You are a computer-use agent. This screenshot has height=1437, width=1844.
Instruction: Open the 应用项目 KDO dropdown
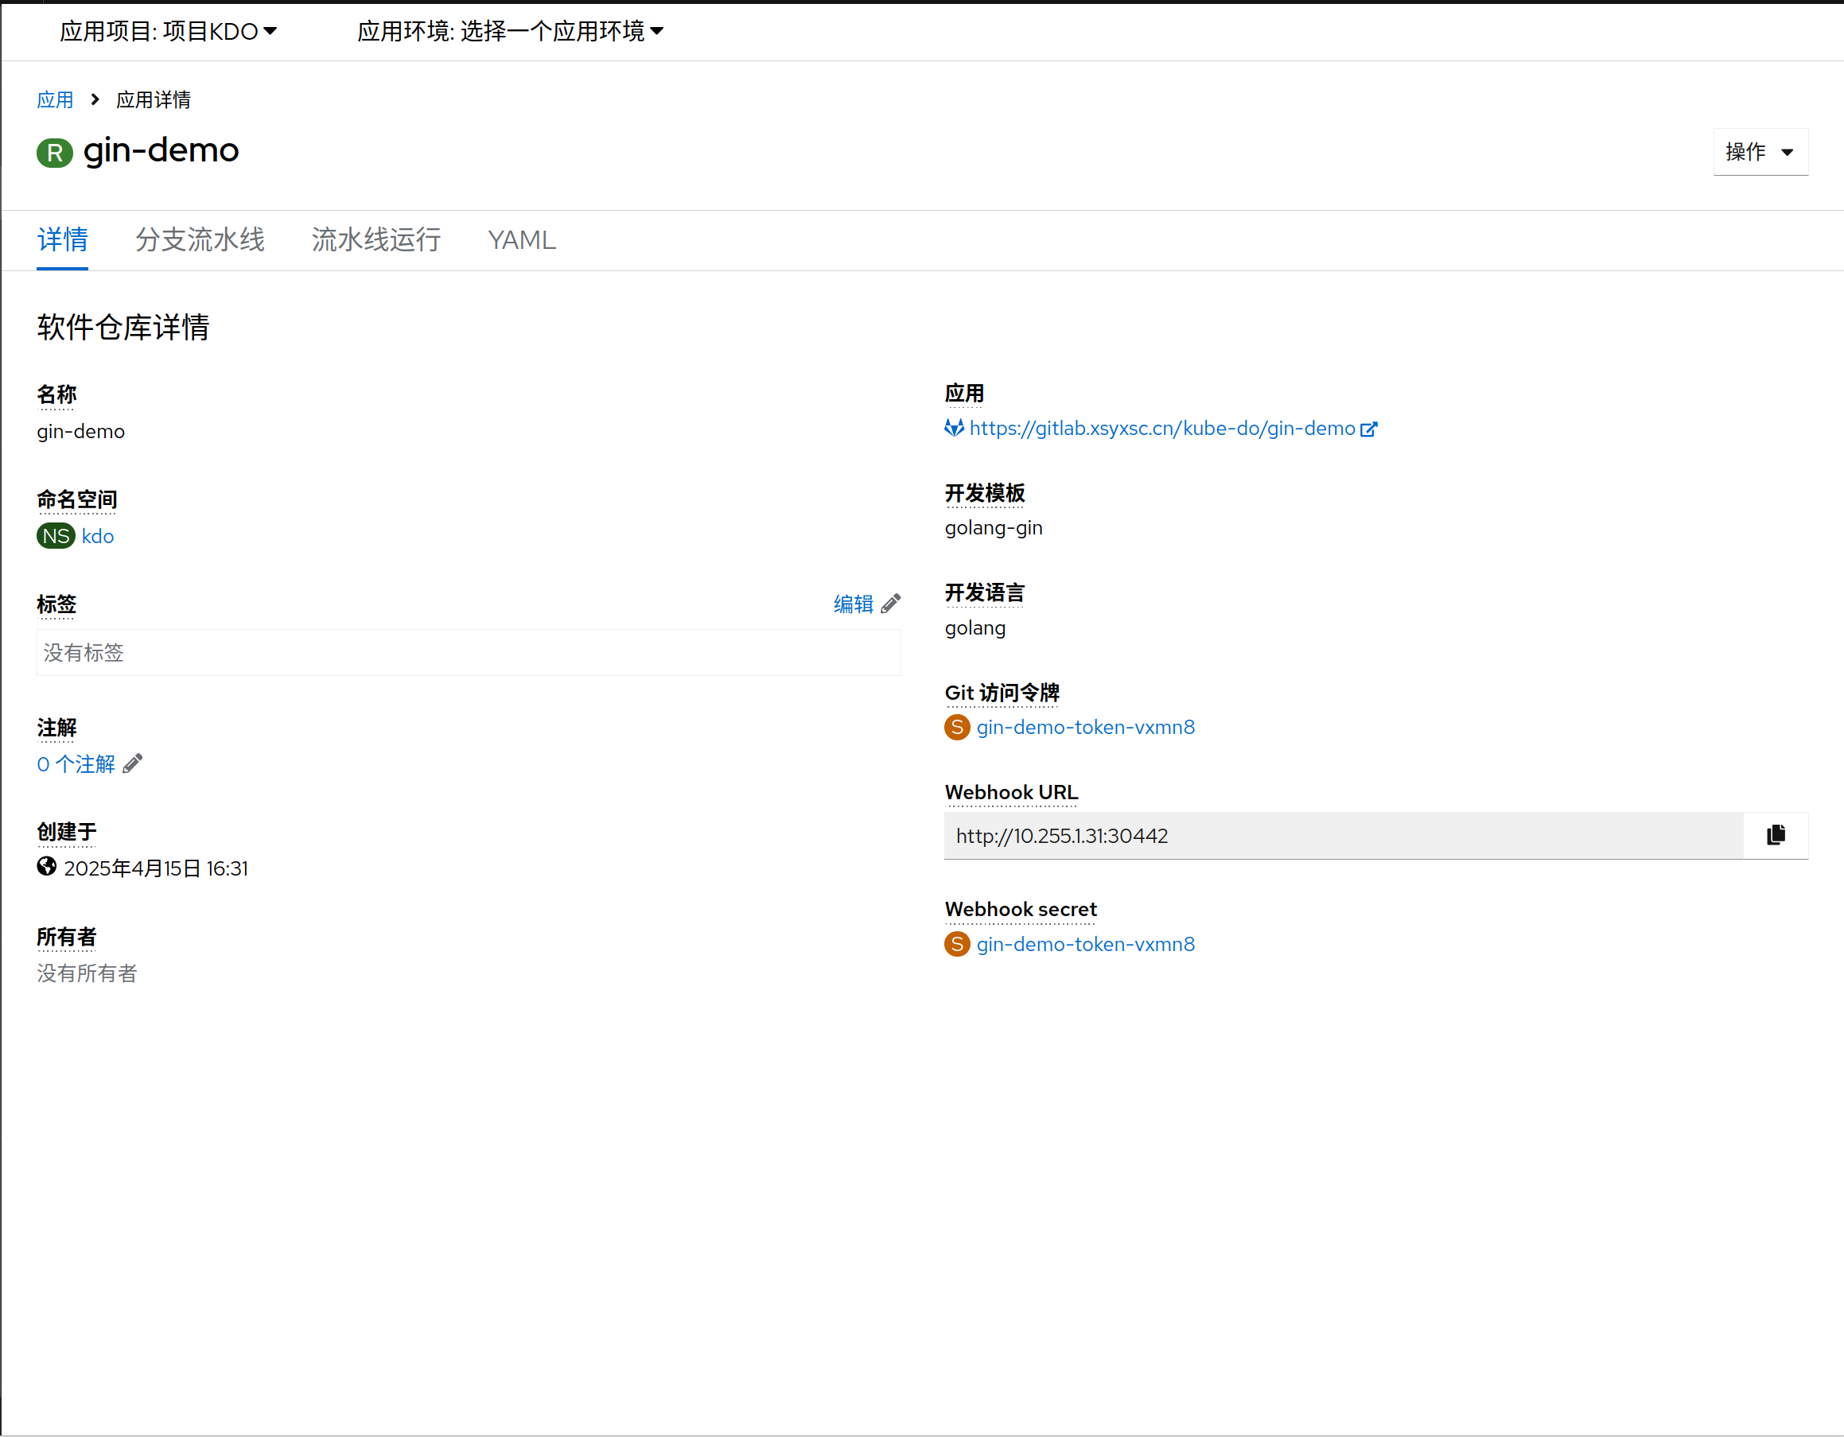click(x=168, y=31)
